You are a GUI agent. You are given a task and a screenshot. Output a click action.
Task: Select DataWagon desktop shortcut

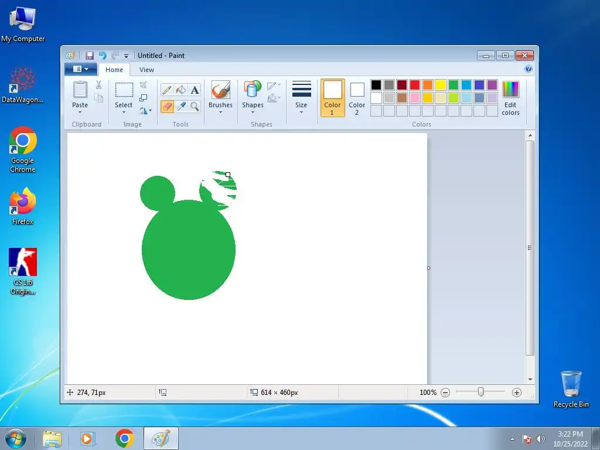[x=23, y=84]
